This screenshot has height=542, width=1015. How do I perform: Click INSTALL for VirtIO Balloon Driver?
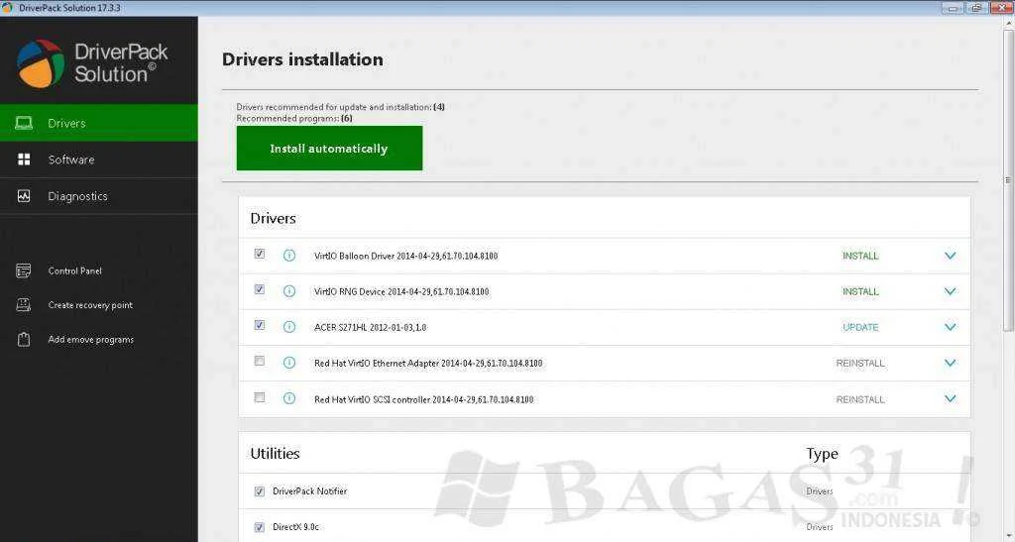point(860,256)
